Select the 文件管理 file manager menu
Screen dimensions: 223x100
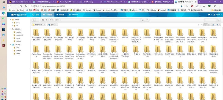tap(47, 15)
